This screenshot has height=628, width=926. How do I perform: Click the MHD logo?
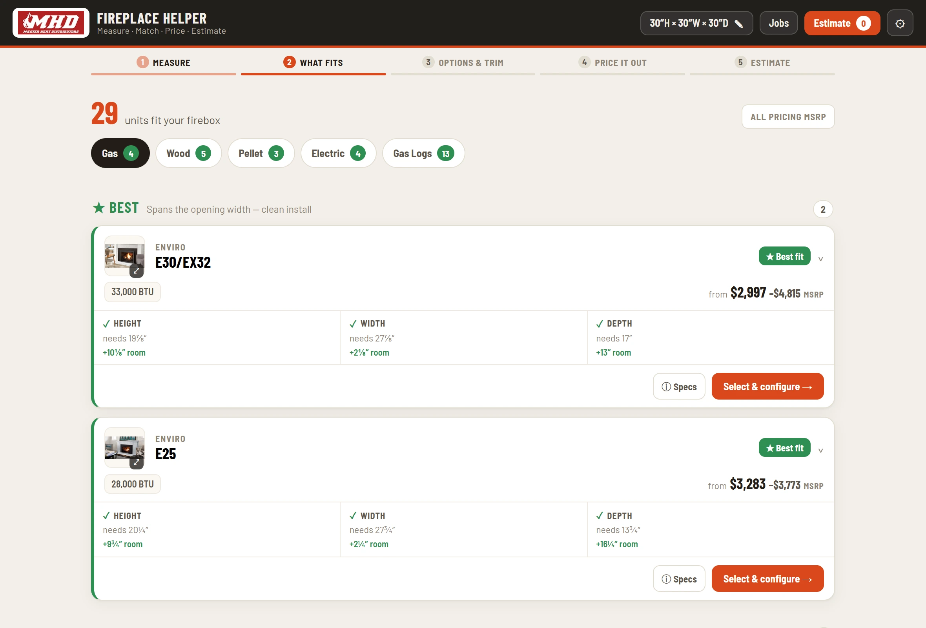pyautogui.click(x=51, y=23)
